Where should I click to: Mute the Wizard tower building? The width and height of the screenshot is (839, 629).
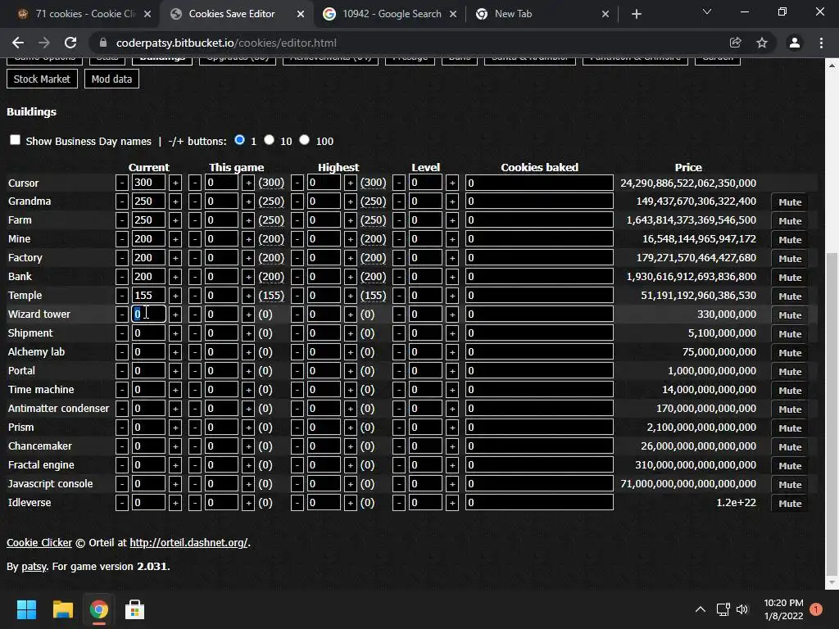click(x=790, y=315)
